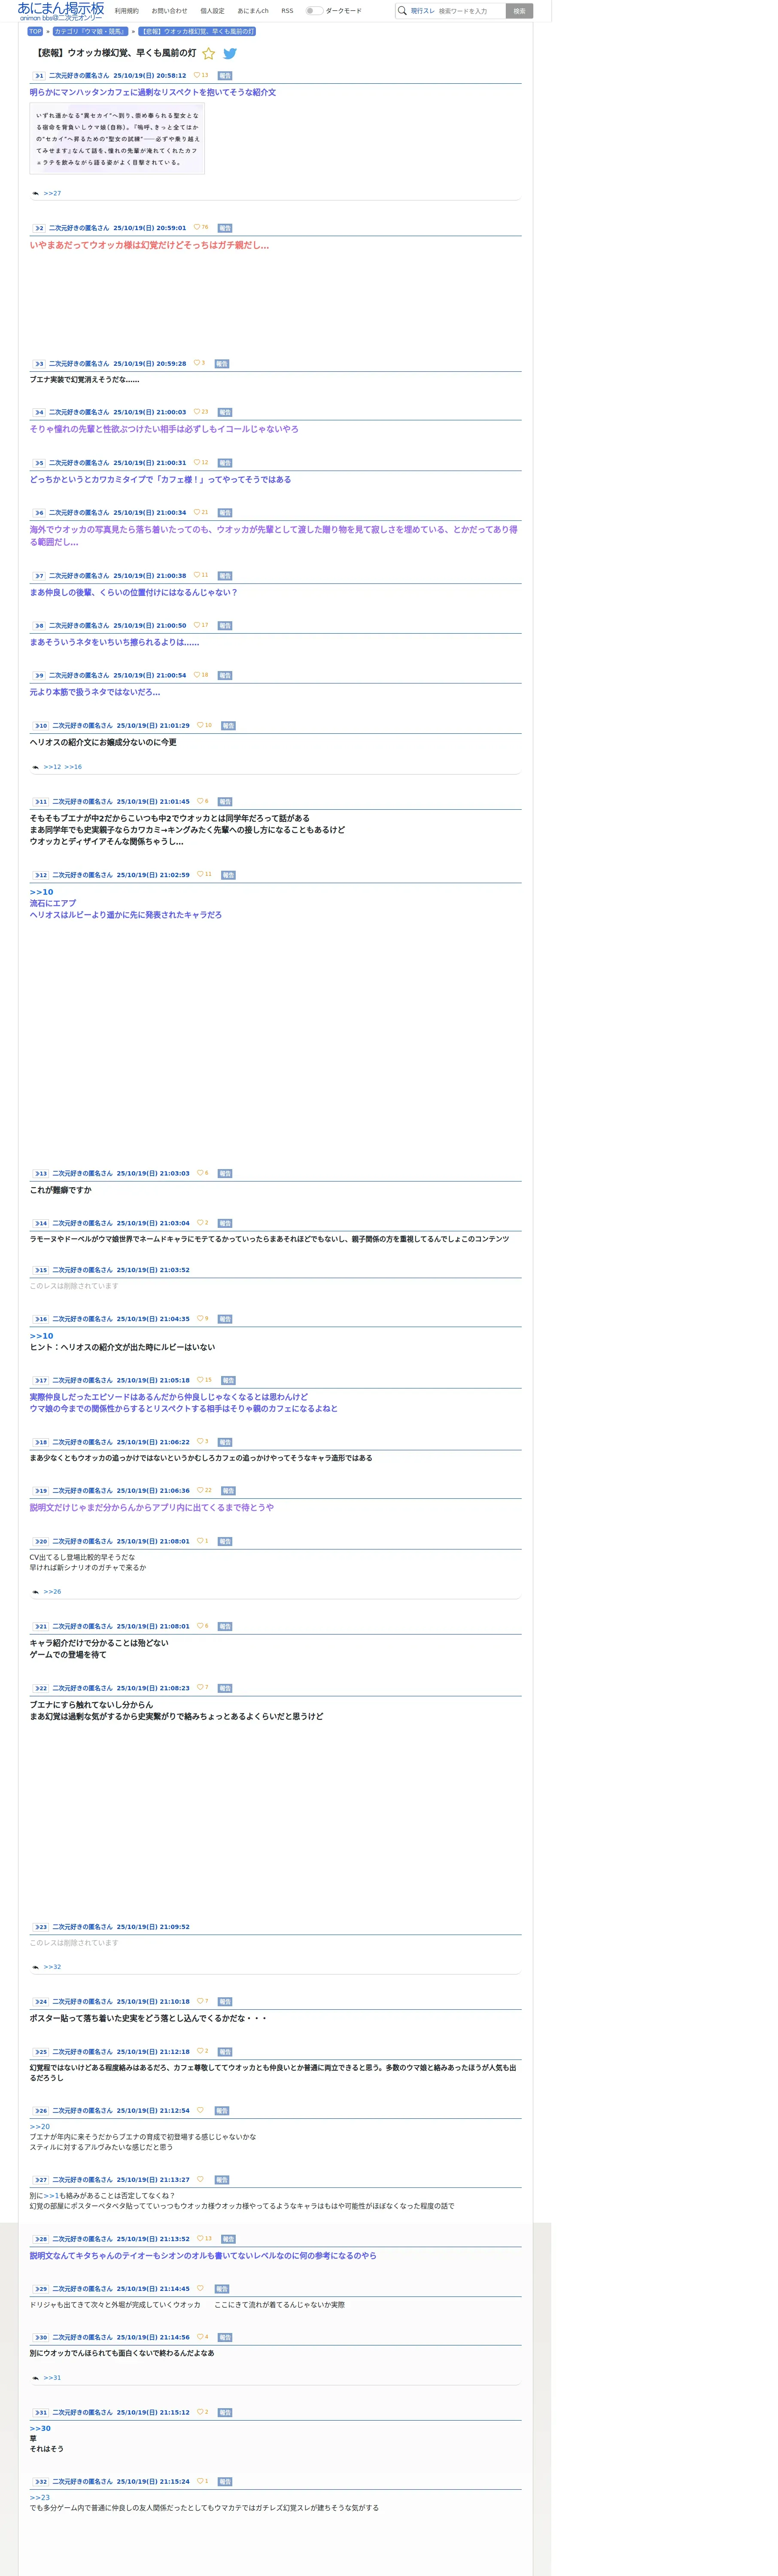Like post 16 with its heart icon
Screen dimensions: 778x2576
[x=200, y=1318]
